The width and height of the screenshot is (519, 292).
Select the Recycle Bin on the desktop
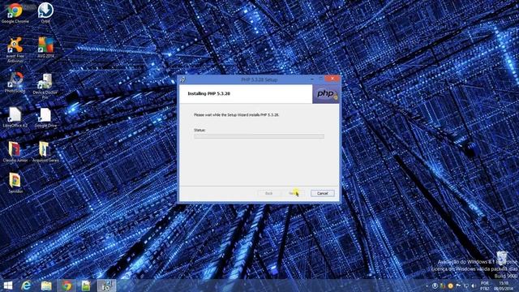click(x=502, y=258)
